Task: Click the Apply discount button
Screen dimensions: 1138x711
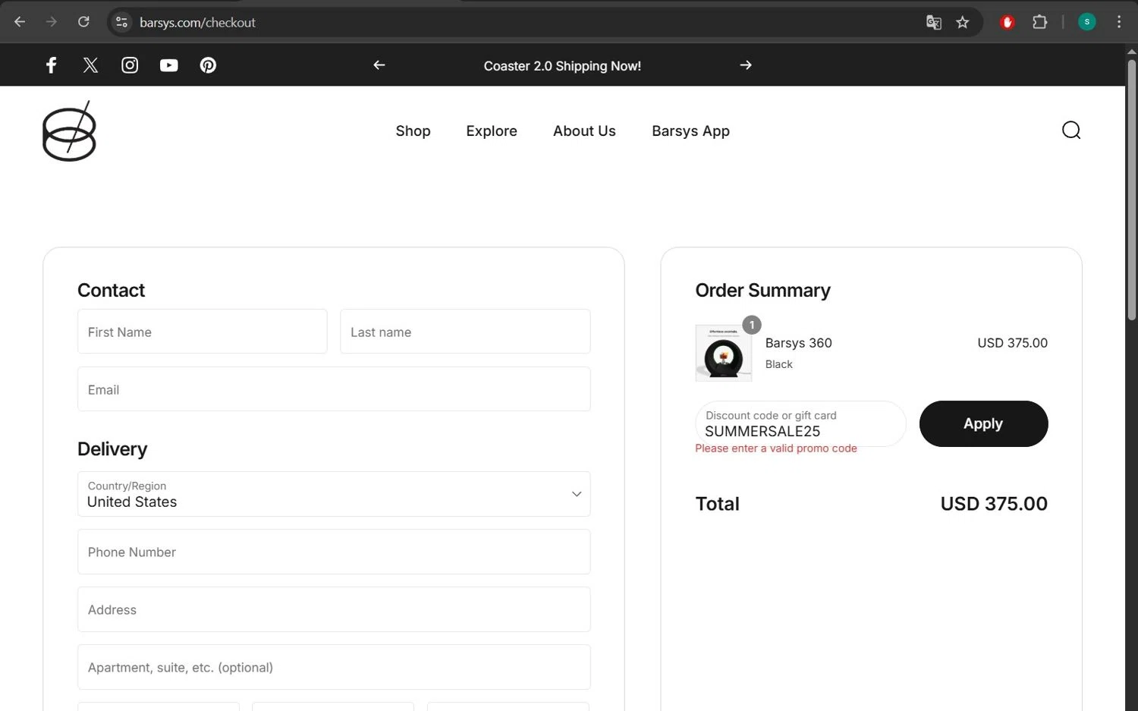Action: [983, 424]
